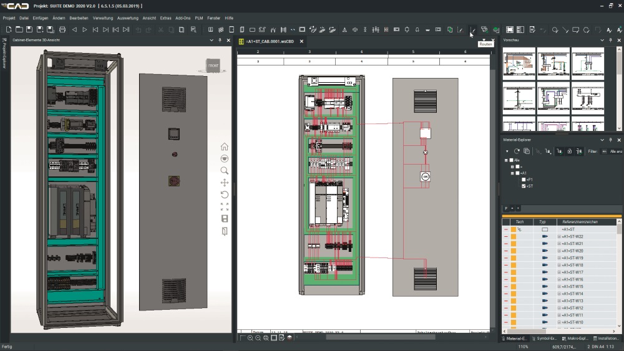Screen dimensions: 624x351
Task: Collapse the Alle tree node
Action: pyautogui.click(x=506, y=160)
